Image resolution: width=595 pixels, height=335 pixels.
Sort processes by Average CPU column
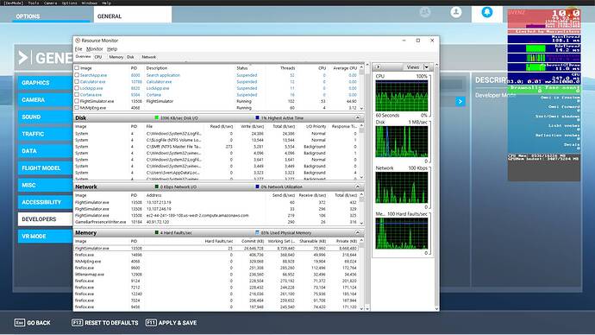click(x=345, y=68)
